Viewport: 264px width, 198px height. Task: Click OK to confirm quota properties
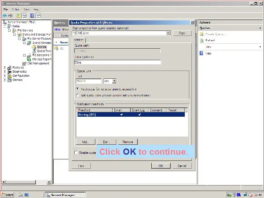click(x=161, y=166)
